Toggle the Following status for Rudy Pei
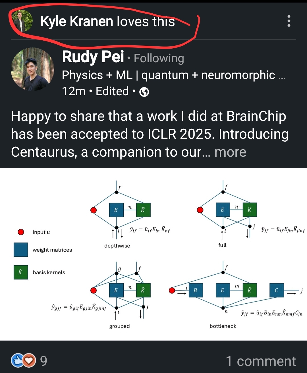The image size is (307, 373). coord(159,58)
